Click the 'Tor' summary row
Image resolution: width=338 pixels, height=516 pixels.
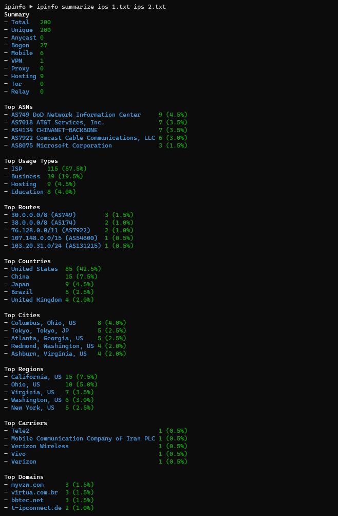(24, 84)
